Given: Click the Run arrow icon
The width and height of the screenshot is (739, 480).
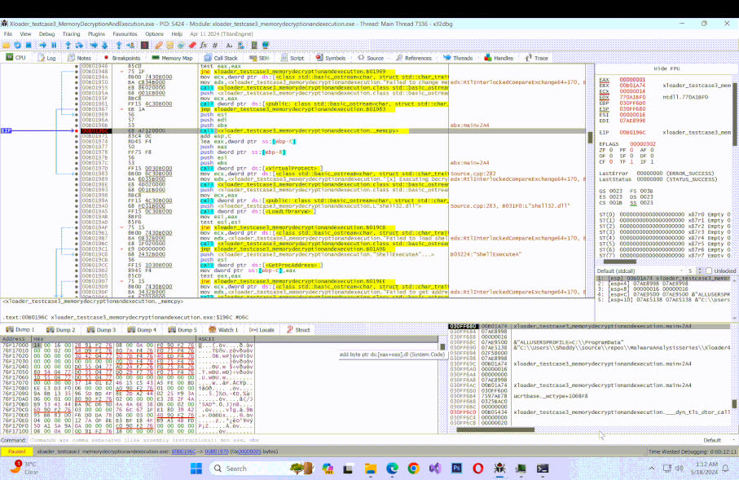Looking at the screenshot, I should [x=43, y=46].
